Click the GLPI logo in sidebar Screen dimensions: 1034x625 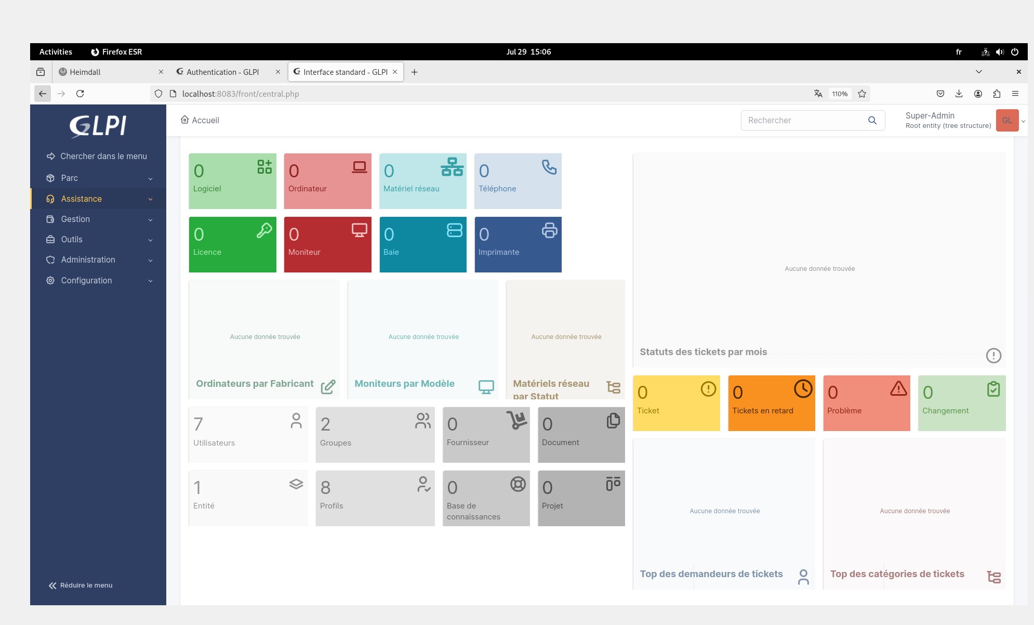pos(98,126)
